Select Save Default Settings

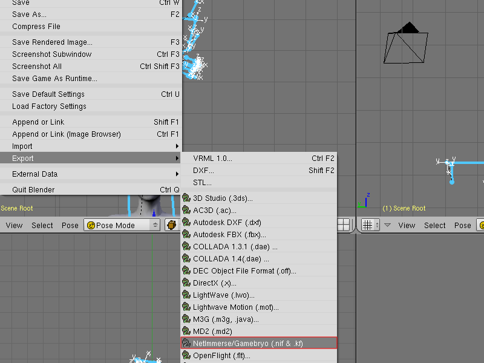pos(91,94)
